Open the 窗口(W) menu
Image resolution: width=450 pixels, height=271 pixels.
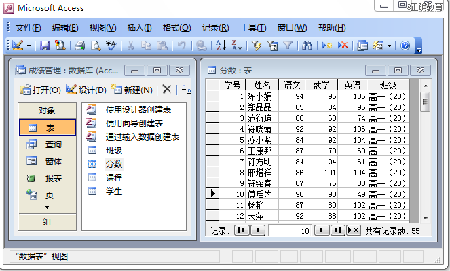292,28
